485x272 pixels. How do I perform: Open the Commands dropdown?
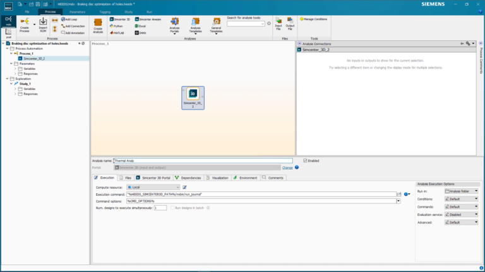pos(461,207)
